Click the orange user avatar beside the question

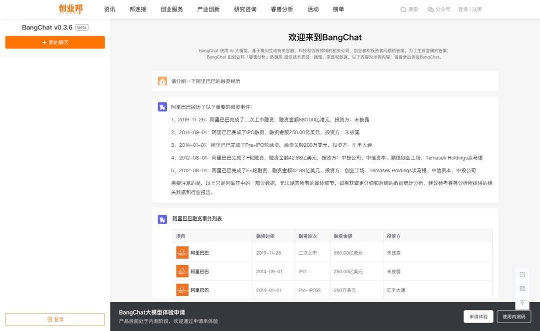pos(162,80)
